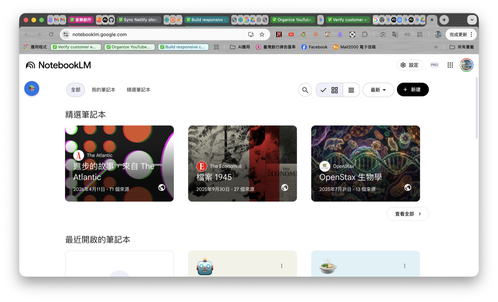Open the Notion extension icon
Viewport: 498px width, 302px height.
tap(352, 34)
